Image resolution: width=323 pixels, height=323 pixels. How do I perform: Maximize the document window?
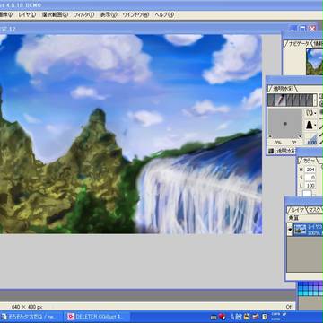point(303,29)
